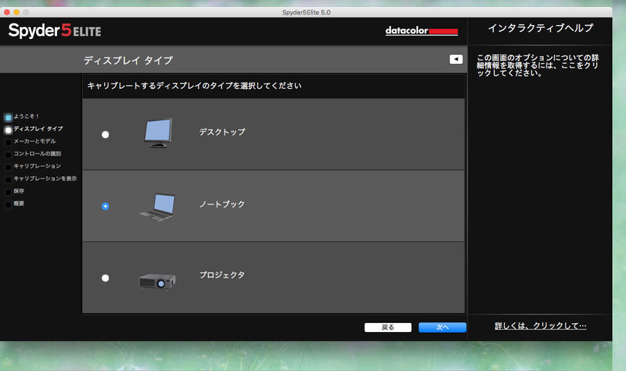Viewport: 626px width, 371px height.
Task: Select the ノートブック radio button
Action: (x=105, y=206)
